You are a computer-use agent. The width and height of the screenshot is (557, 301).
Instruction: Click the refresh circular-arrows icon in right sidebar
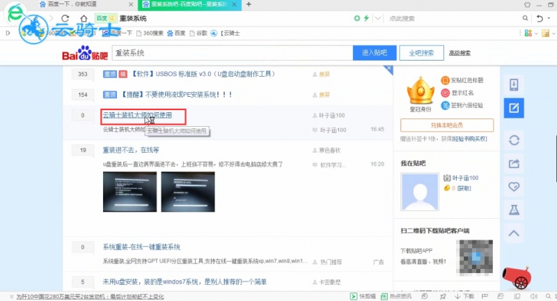pos(514,140)
